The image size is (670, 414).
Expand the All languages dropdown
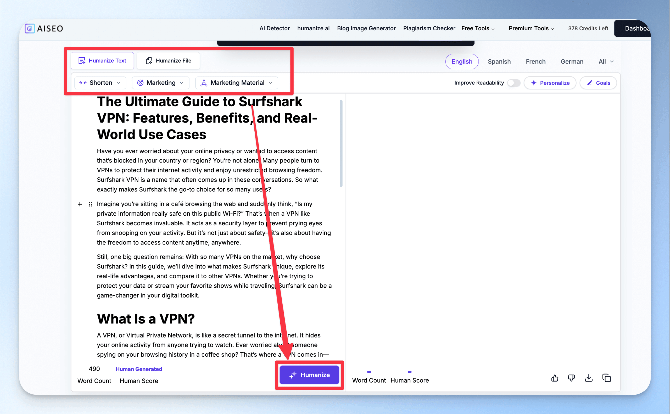click(x=606, y=61)
